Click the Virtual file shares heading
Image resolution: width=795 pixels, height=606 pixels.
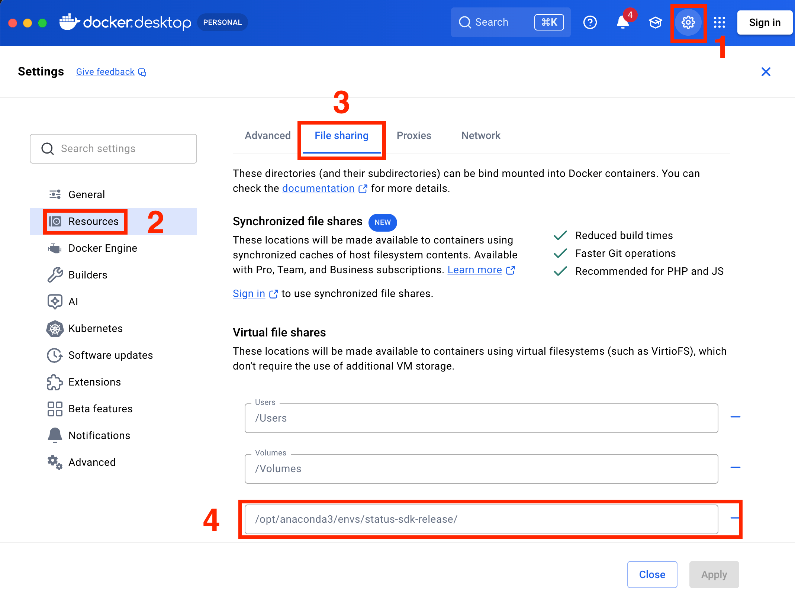click(279, 332)
